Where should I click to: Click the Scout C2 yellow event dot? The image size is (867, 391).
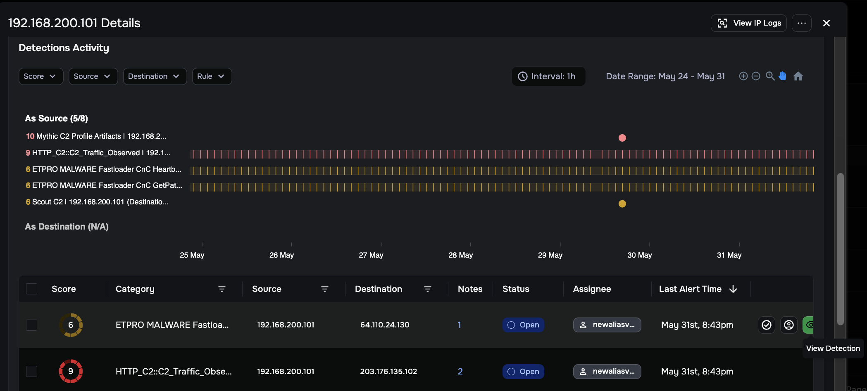[622, 204]
